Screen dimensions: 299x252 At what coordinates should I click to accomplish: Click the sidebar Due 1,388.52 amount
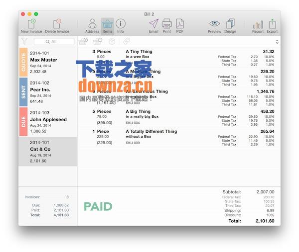tap(61, 205)
